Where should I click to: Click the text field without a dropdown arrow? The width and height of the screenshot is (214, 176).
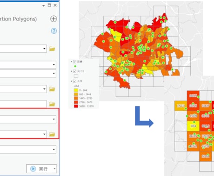tap(23, 104)
